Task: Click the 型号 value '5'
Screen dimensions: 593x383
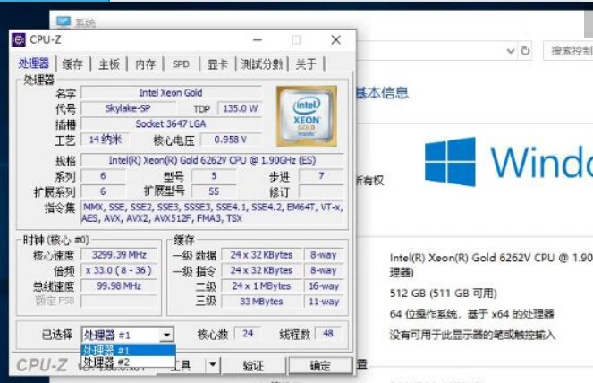Action: tap(214, 176)
